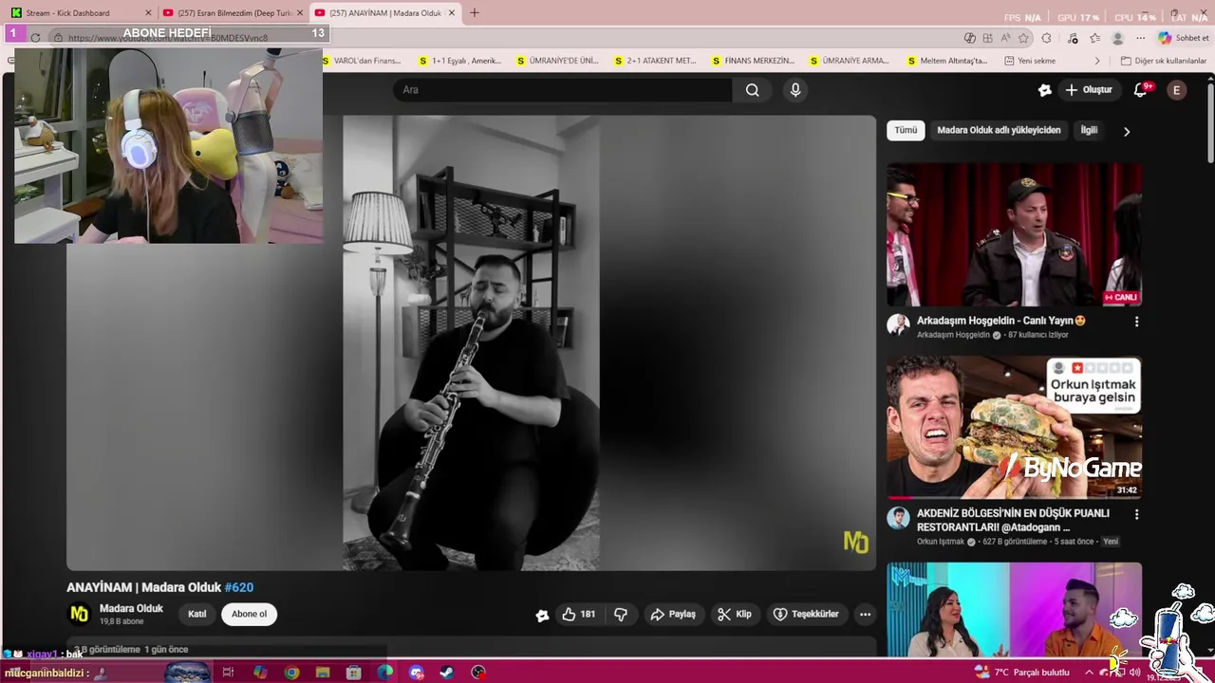Click the sparkle icon left of the like button
Screen dimensions: 1215x683
(542, 615)
